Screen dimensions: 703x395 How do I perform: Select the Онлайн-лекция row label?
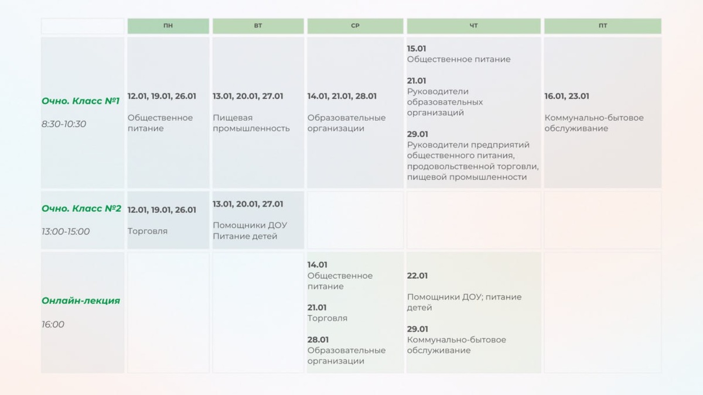81,301
